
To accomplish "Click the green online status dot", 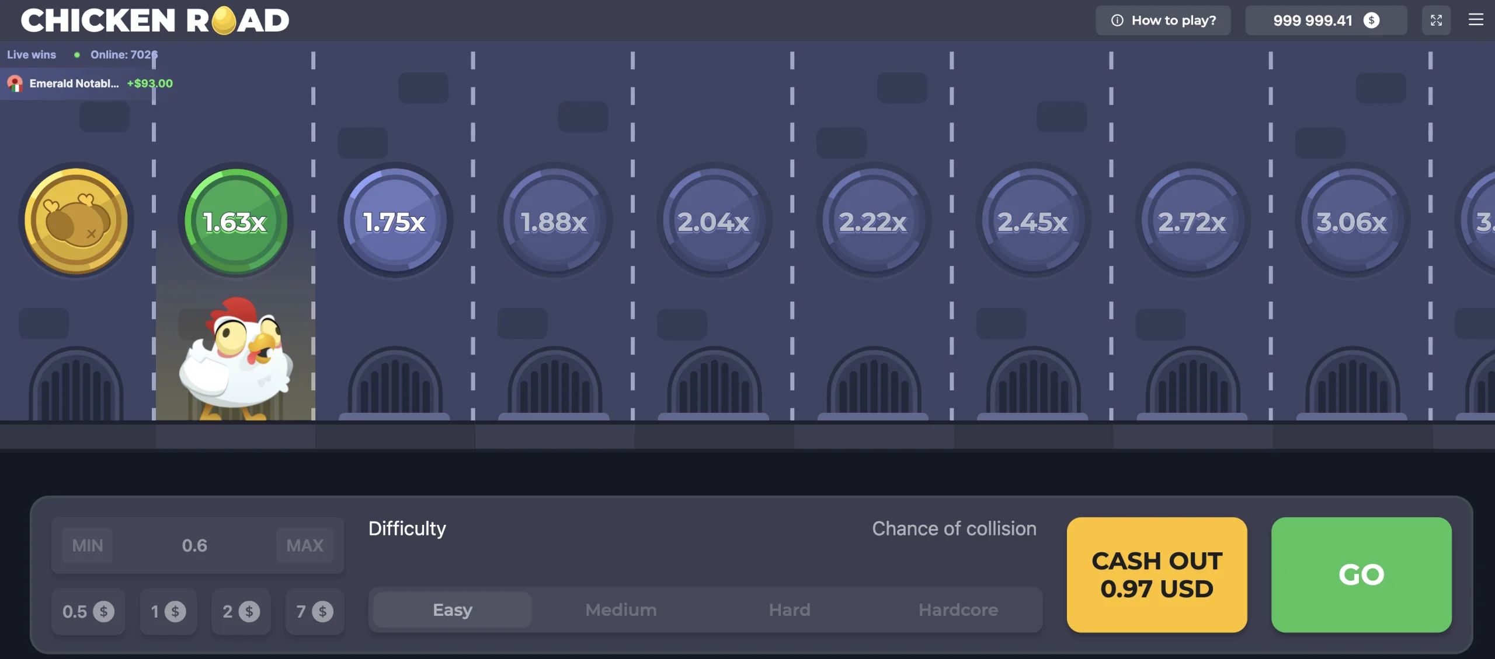I will point(77,55).
